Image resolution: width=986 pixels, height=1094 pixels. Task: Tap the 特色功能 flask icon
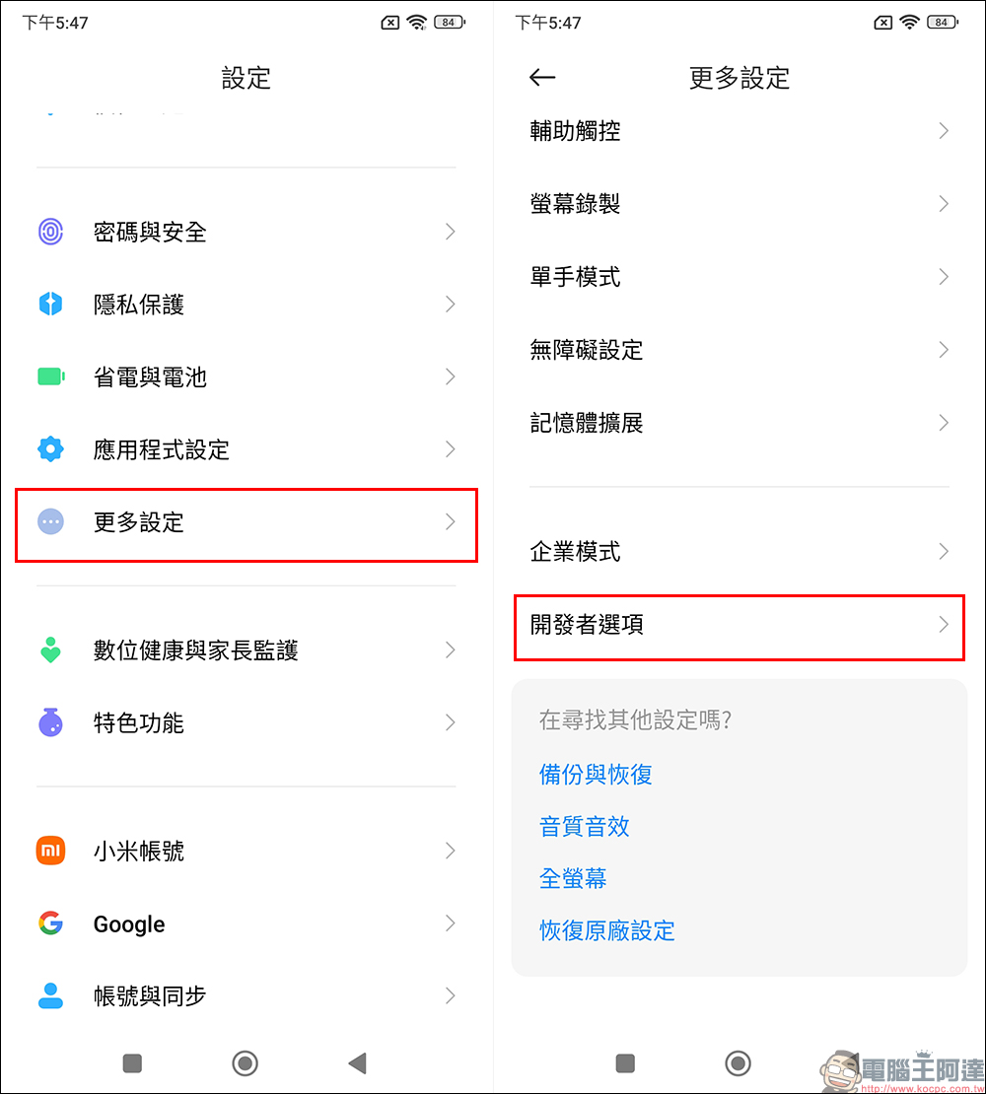50,722
